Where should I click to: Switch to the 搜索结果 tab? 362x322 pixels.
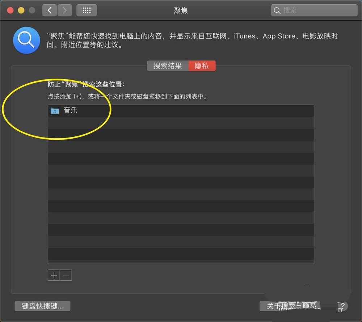point(168,66)
